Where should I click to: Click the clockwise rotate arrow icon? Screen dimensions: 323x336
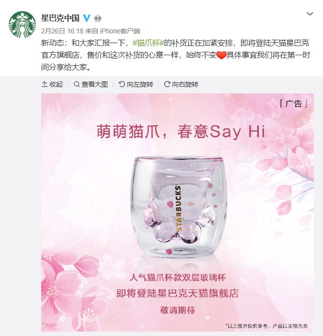pos(167,84)
